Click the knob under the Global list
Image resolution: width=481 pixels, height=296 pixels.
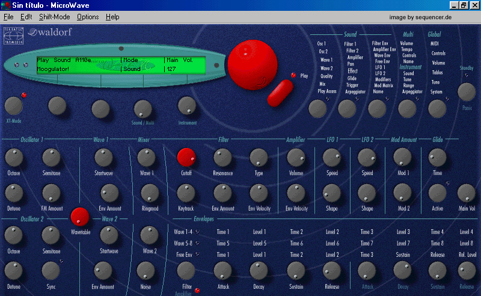tap(437, 109)
